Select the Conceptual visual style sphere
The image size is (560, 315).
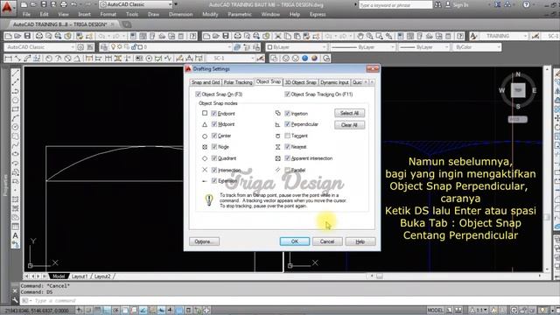314,59
